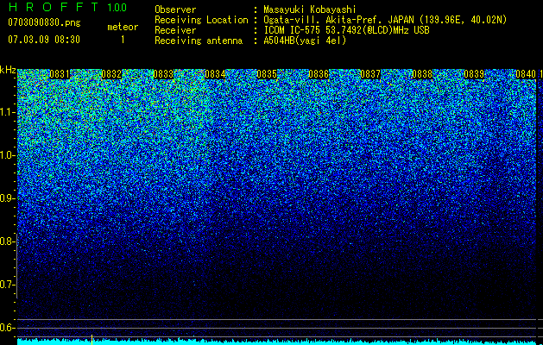Click the 1.1 kHz axis tick label

tap(7, 112)
